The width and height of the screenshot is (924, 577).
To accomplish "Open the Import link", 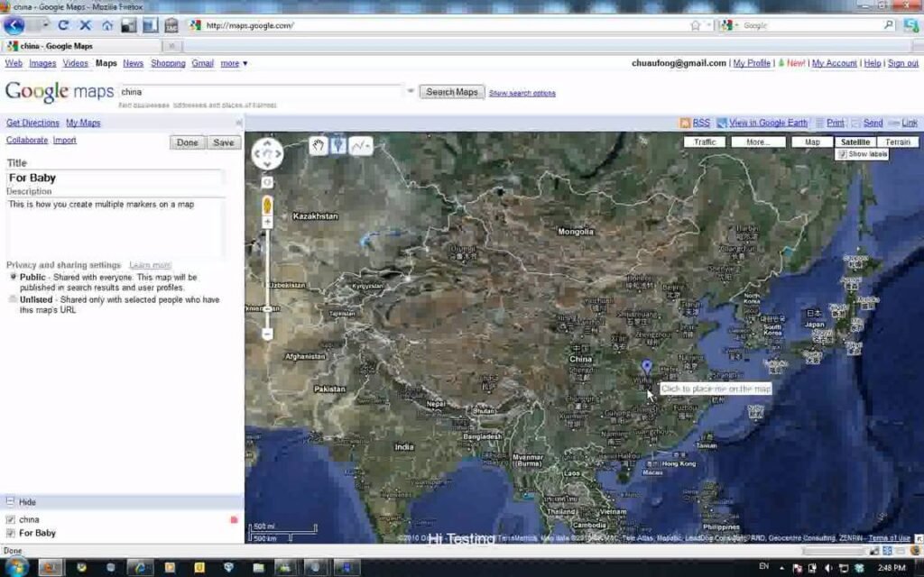I will [65, 140].
